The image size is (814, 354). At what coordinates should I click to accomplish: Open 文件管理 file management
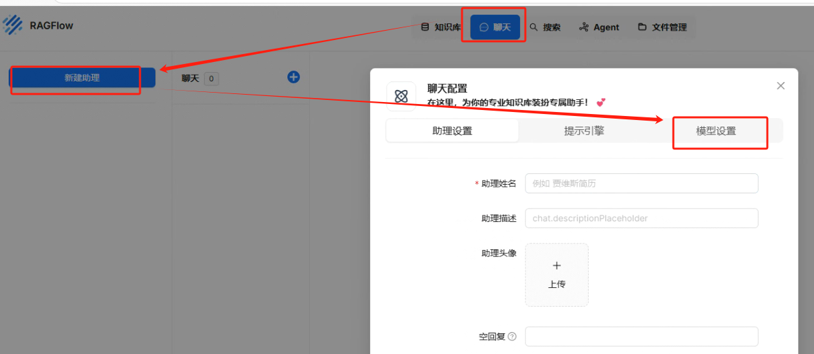(662, 27)
